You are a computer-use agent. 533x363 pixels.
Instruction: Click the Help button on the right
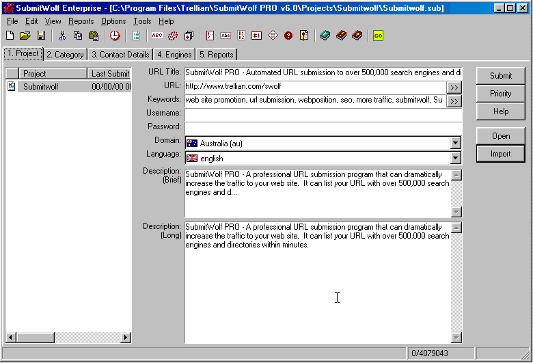[x=501, y=111]
